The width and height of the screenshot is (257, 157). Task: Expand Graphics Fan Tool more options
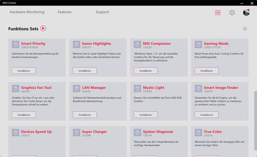[x=61, y=115]
